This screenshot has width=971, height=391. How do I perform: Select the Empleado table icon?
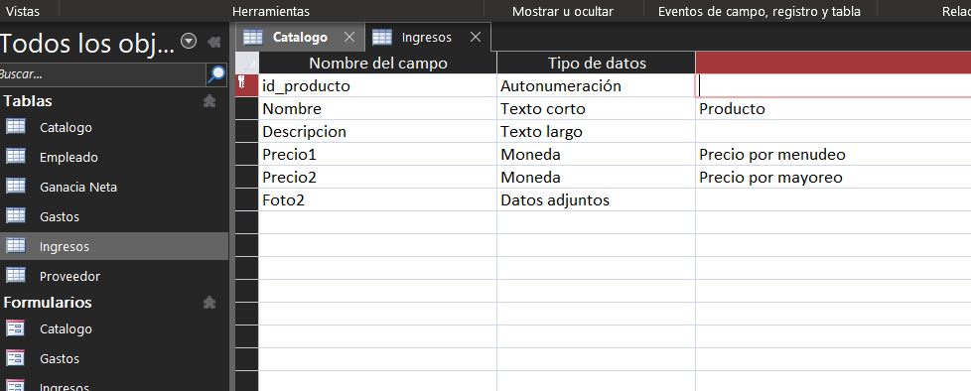pyautogui.click(x=16, y=157)
